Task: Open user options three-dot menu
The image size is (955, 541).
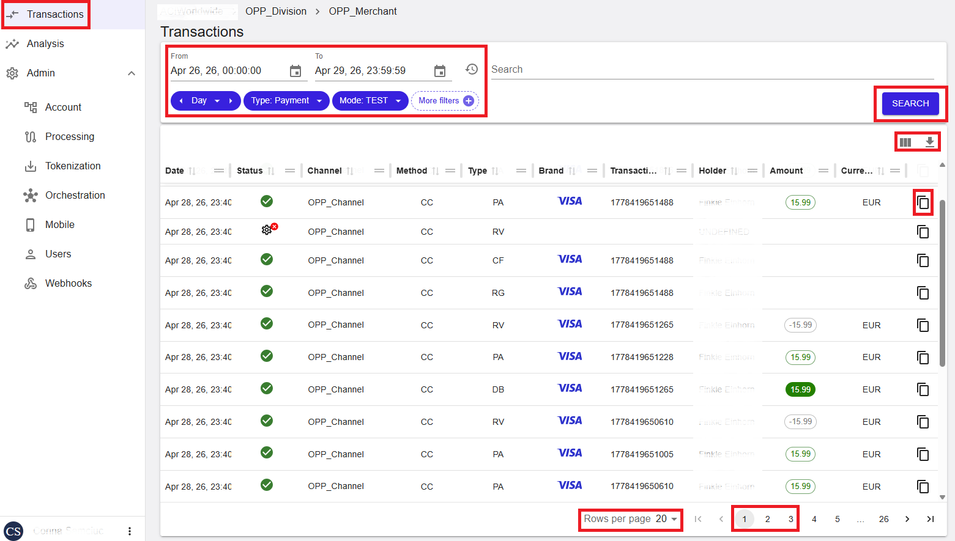Action: click(130, 531)
